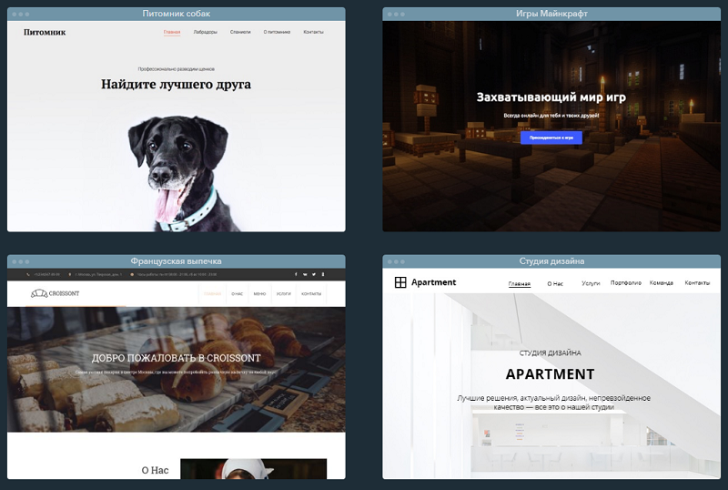
Task: Click the 'О Нас' heading in bakery preview
Action: point(155,470)
